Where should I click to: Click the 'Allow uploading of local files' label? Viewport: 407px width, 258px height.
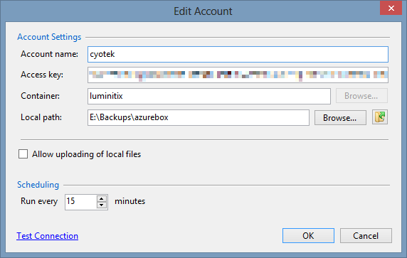pyautogui.click(x=86, y=154)
